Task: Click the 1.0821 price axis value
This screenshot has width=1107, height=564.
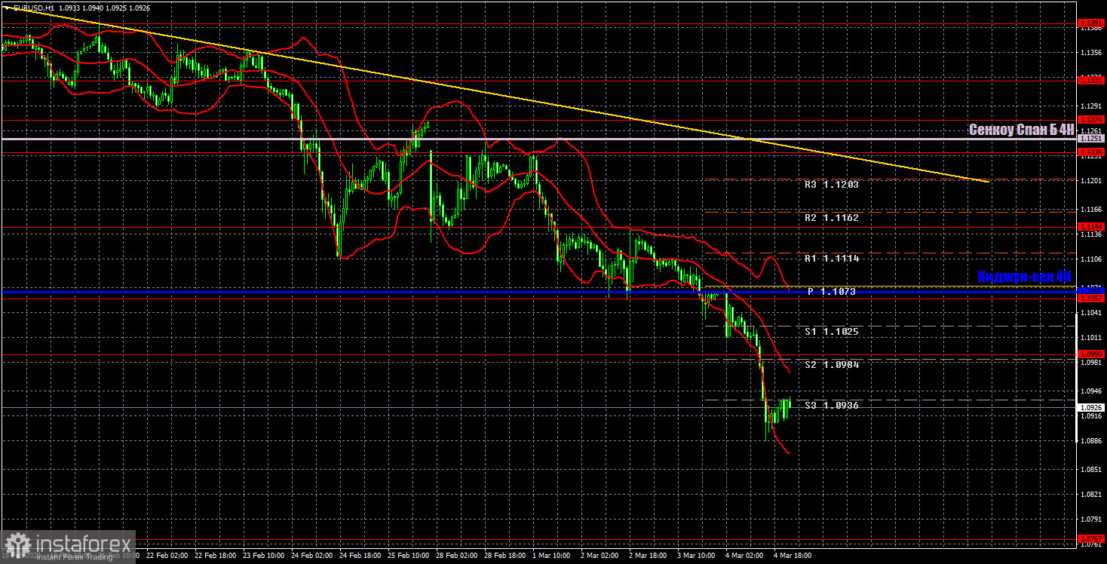Action: point(1092,494)
